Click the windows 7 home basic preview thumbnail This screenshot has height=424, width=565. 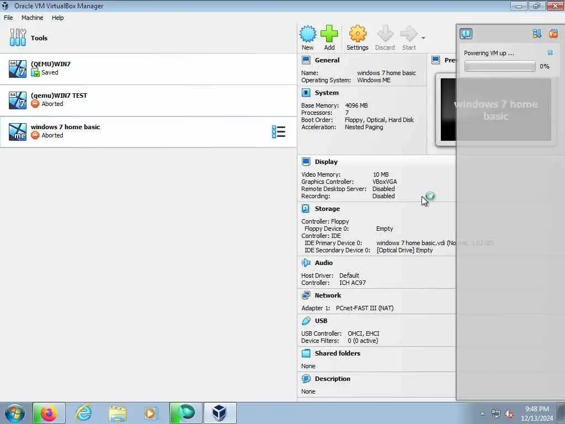point(496,110)
